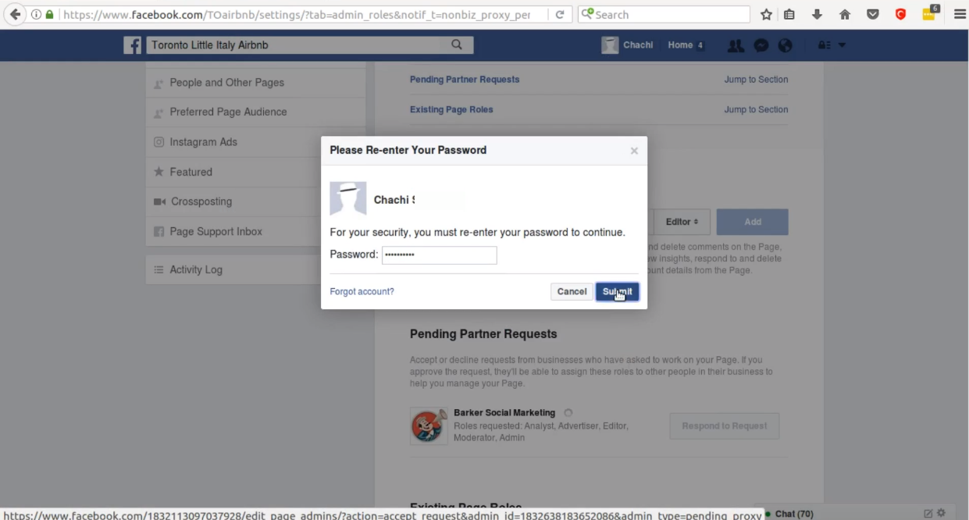
Task: Go to the browser home page icon
Action: 845,14
